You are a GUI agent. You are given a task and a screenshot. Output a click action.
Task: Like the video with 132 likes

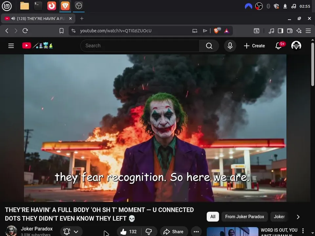[129, 232]
